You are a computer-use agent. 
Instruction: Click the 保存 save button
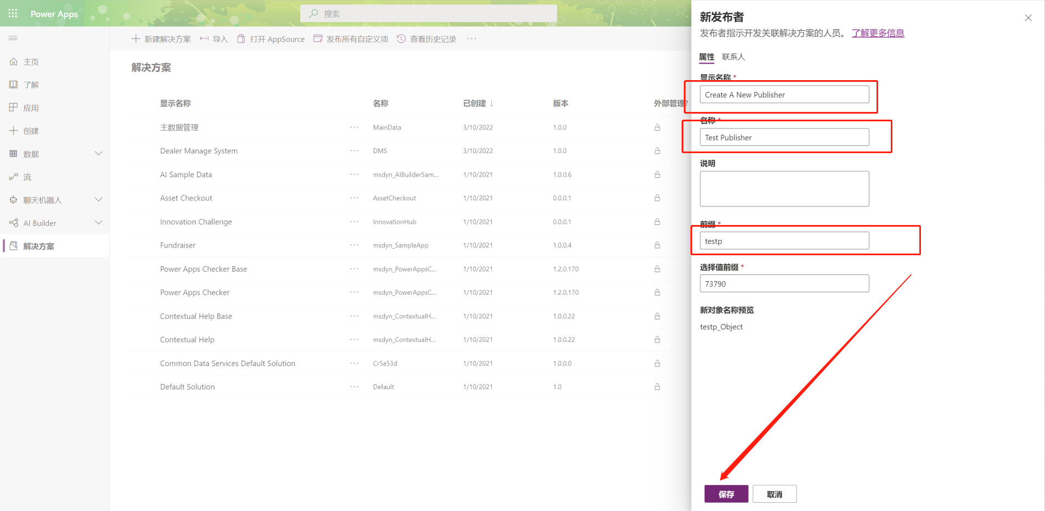click(726, 494)
